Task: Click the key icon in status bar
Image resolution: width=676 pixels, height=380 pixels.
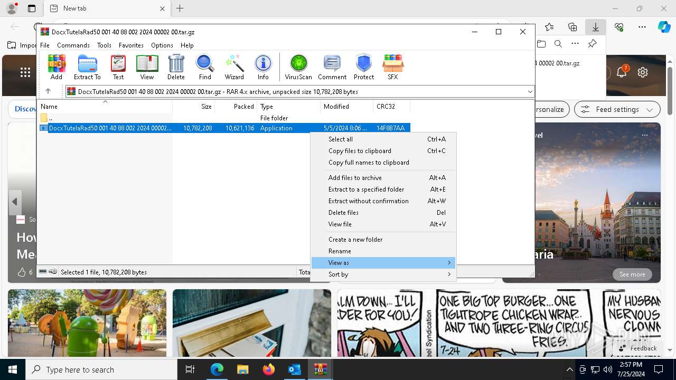Action: coord(53,272)
